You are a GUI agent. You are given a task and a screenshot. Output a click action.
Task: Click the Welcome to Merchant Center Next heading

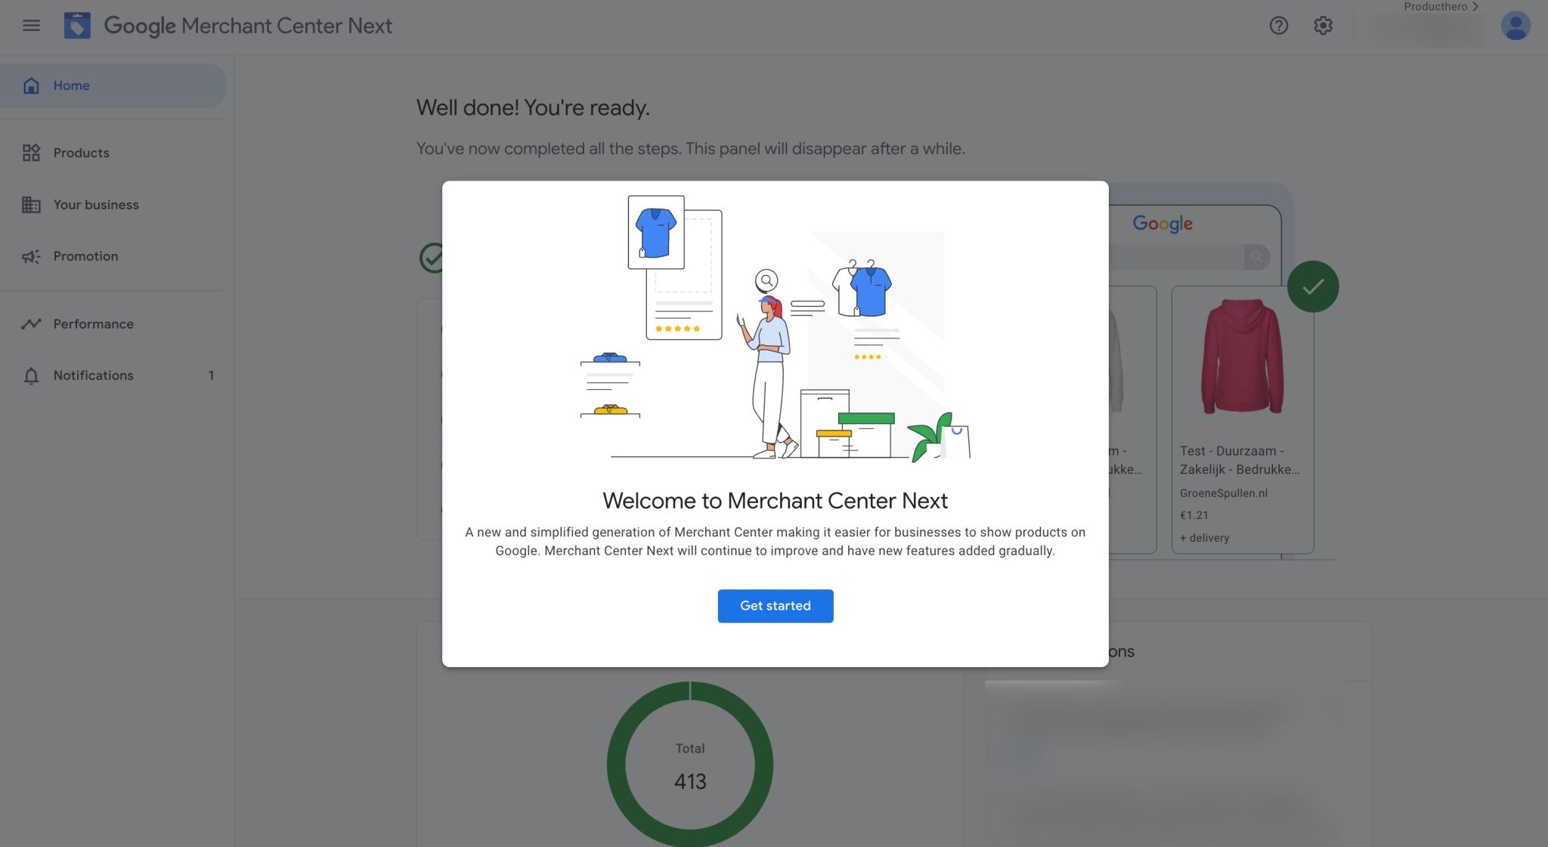pyautogui.click(x=775, y=501)
